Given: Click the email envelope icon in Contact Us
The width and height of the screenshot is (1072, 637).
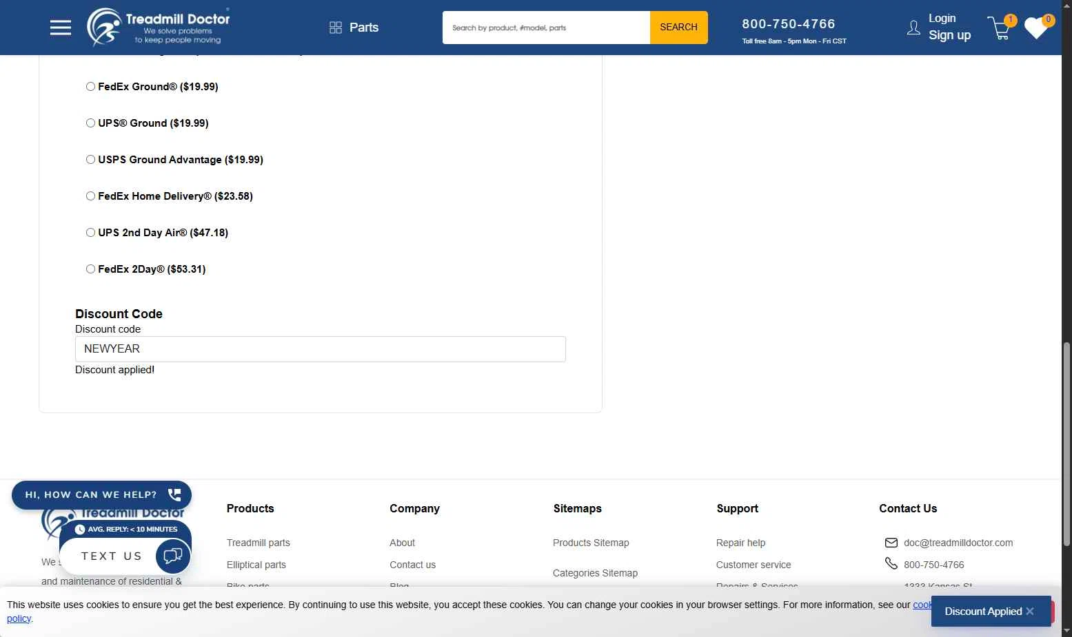Looking at the screenshot, I should [x=891, y=543].
